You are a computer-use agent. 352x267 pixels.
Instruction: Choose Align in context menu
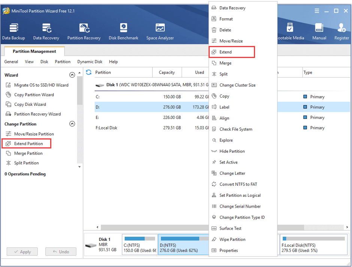[x=243, y=118]
